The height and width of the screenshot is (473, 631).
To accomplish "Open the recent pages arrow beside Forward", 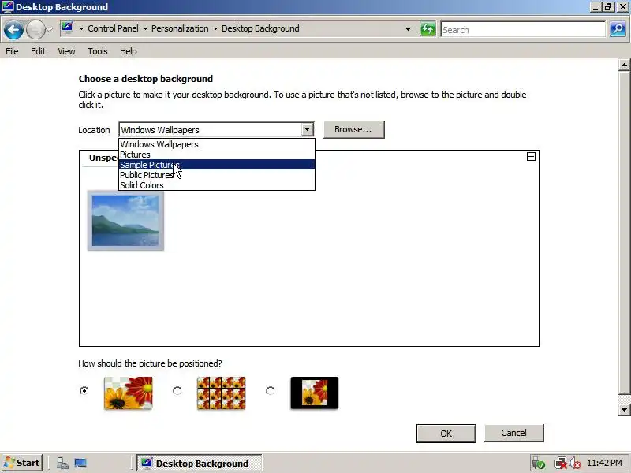I will pyautogui.click(x=49, y=30).
